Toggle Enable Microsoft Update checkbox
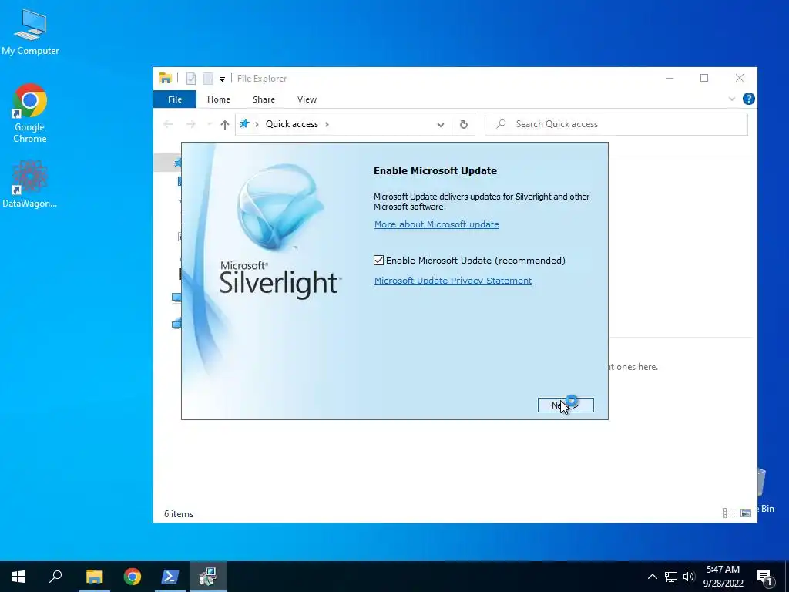Screen dimensions: 789x592 [x=378, y=261]
